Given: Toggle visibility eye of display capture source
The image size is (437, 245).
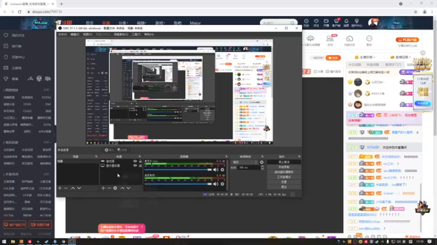Looking at the screenshot, I should click(135, 166).
